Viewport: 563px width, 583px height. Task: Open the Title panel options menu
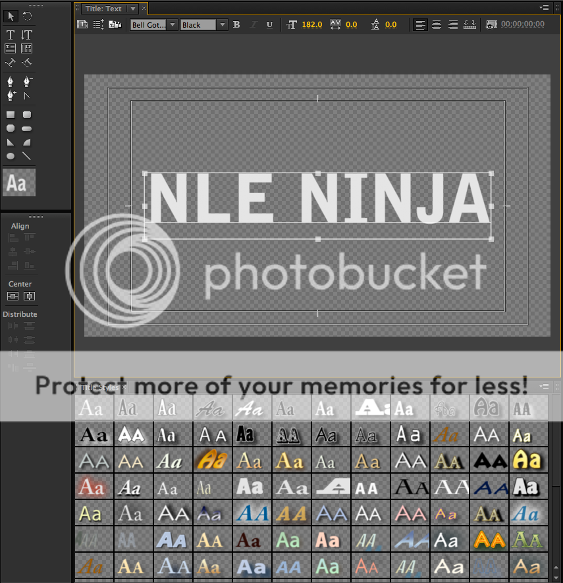click(545, 7)
